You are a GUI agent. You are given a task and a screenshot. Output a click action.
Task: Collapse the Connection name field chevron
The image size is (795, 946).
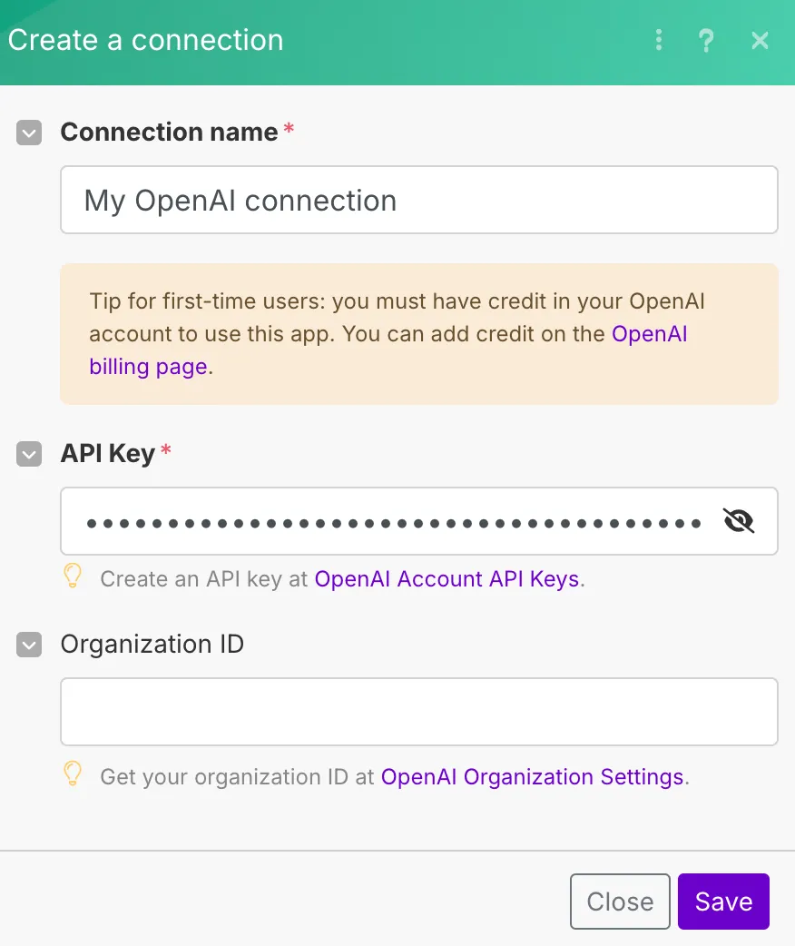tap(29, 133)
